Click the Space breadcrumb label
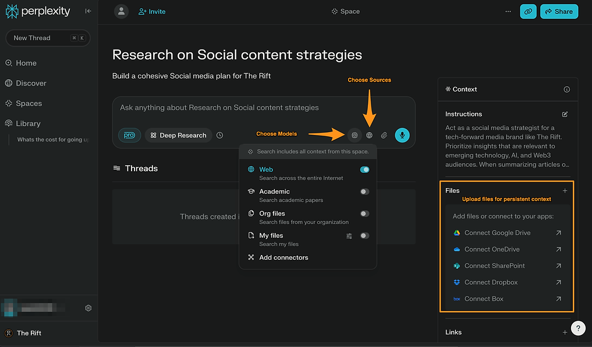Image resolution: width=592 pixels, height=347 pixels. point(345,11)
